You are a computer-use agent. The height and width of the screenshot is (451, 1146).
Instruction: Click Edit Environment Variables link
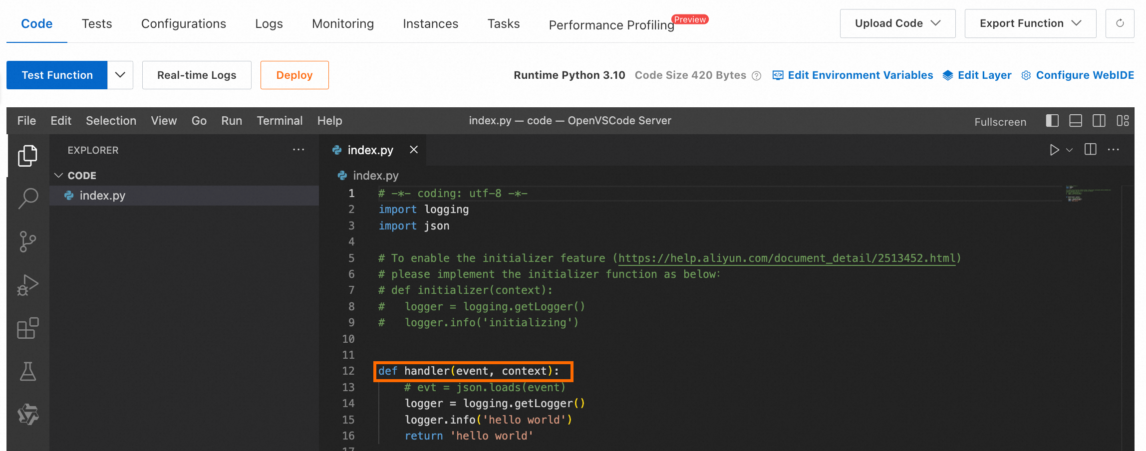[853, 75]
